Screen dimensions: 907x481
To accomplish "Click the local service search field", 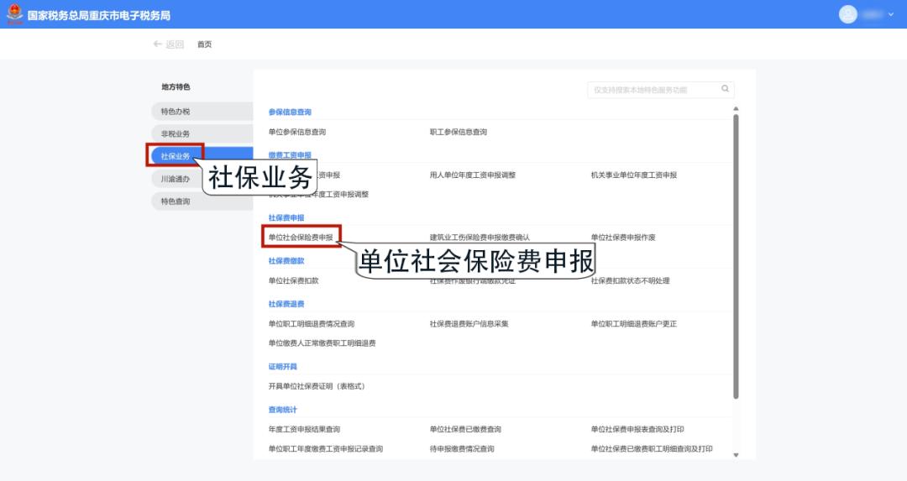I will tap(653, 90).
